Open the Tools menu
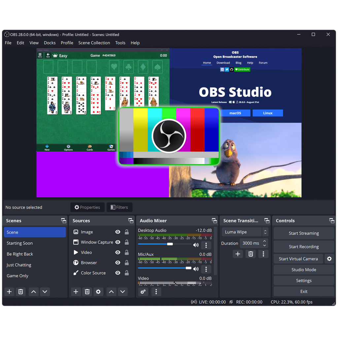 (120, 43)
